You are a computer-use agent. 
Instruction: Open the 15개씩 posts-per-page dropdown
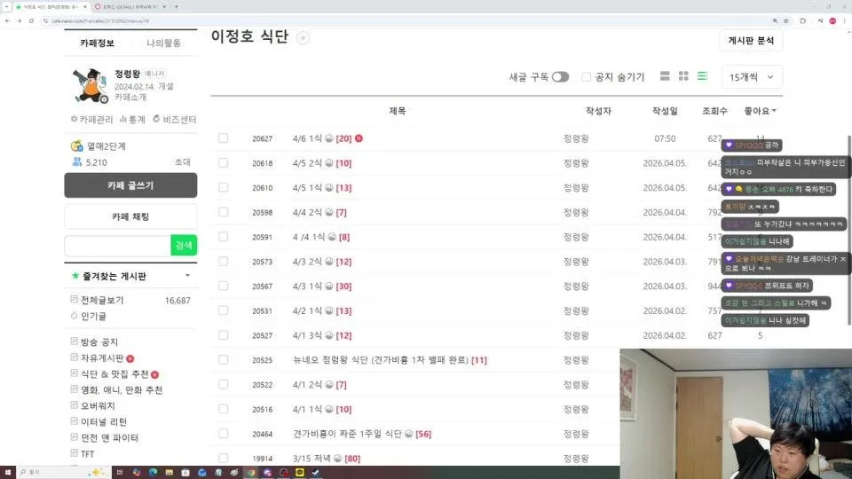tap(752, 77)
